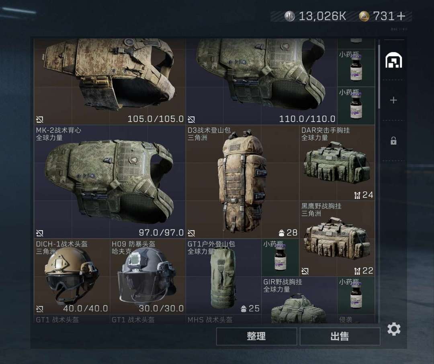
Task: Select the GT1户外登山包 backpack
Action: (x=223, y=276)
